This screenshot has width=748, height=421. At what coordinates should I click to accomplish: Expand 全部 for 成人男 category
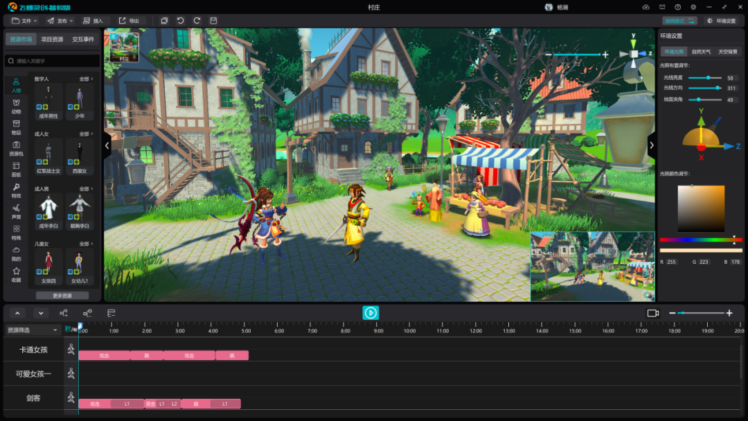(x=86, y=189)
